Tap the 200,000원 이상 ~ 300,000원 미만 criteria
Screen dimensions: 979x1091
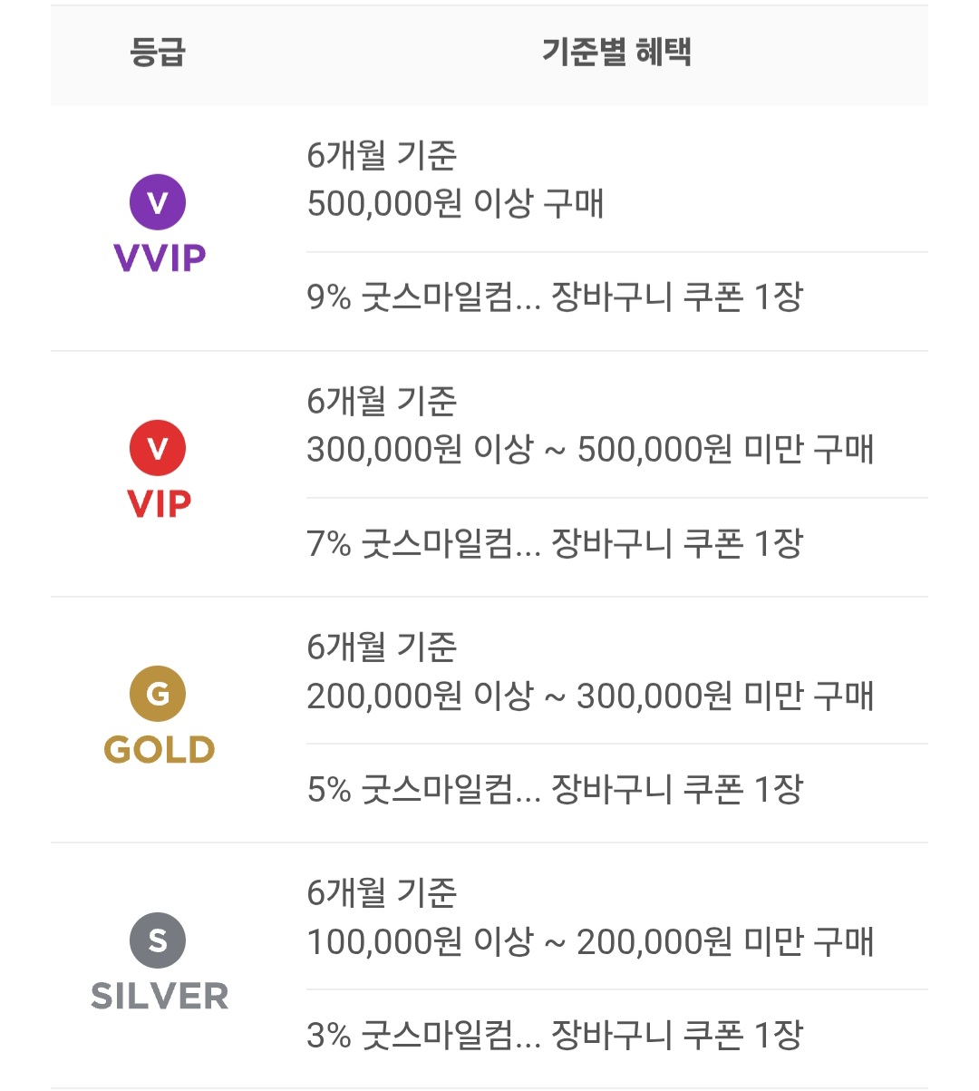click(590, 696)
